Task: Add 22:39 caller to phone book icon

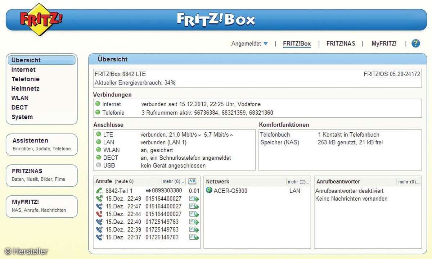Action: click(194, 230)
